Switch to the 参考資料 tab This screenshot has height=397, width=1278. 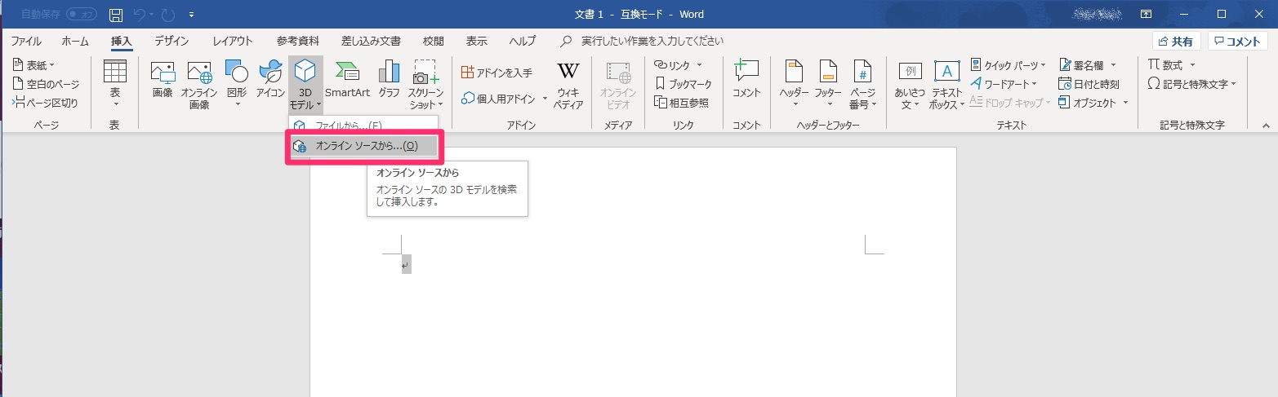296,41
